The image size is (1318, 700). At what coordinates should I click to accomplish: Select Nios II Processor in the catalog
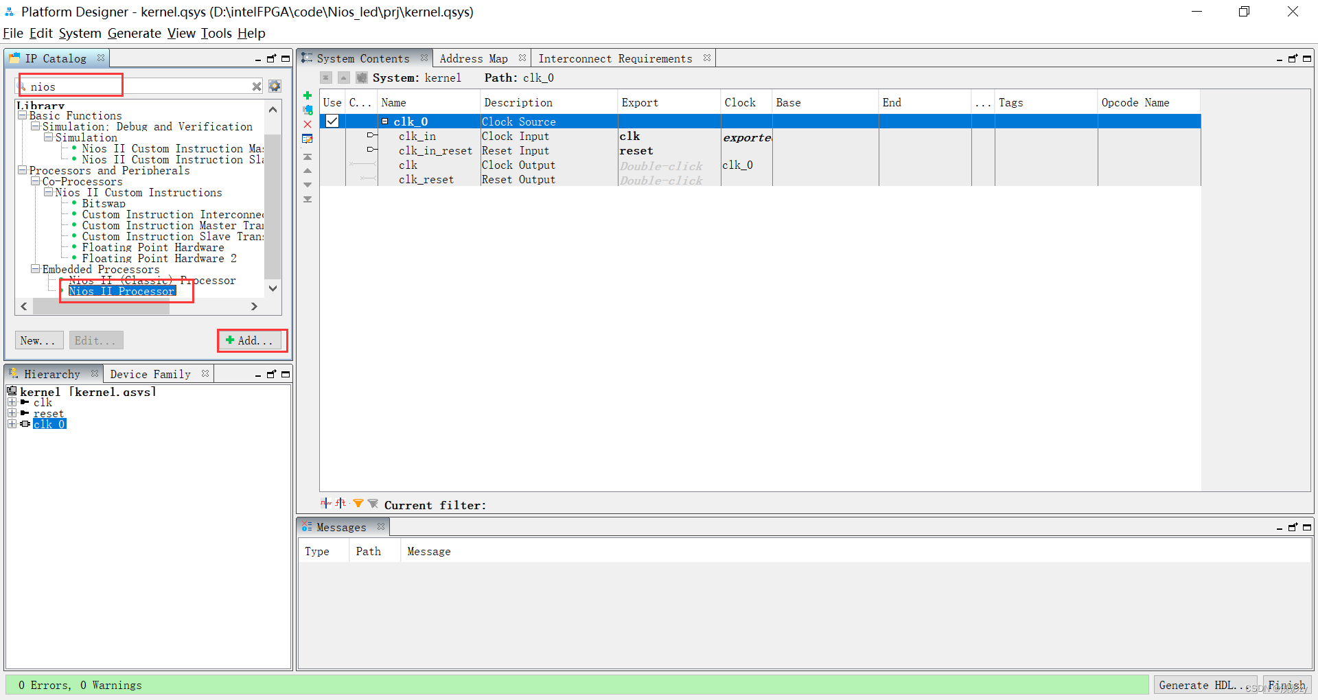tap(122, 291)
